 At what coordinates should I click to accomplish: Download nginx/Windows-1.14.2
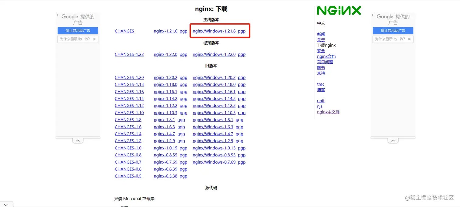click(x=214, y=98)
